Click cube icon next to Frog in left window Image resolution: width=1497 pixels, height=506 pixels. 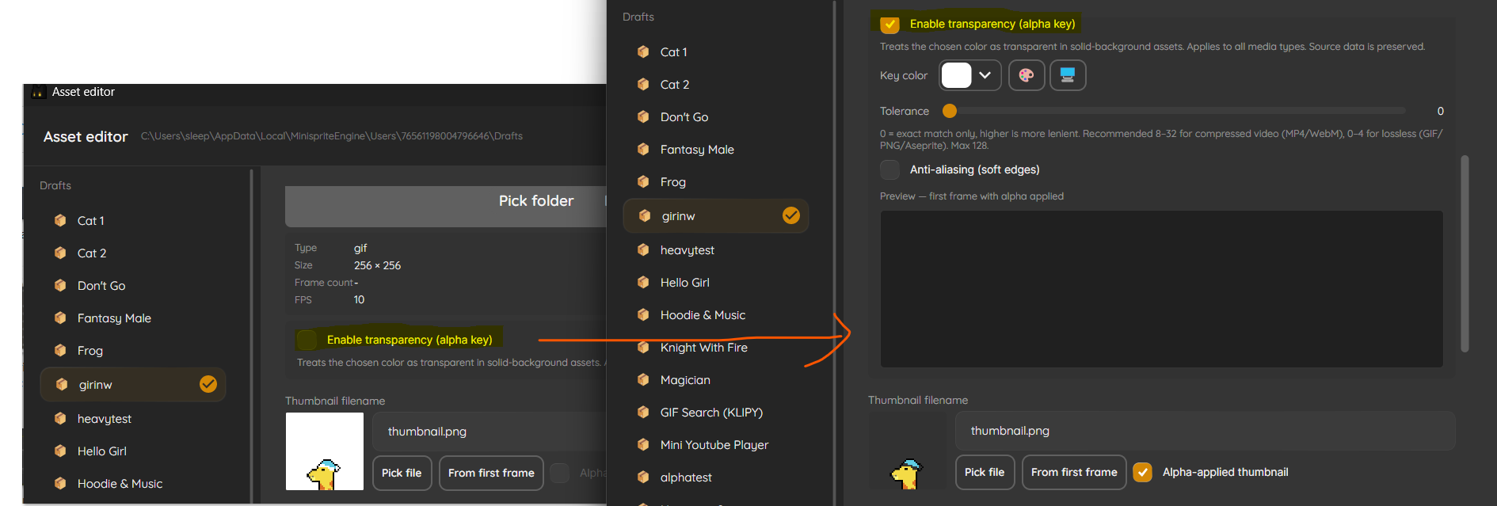[60, 350]
